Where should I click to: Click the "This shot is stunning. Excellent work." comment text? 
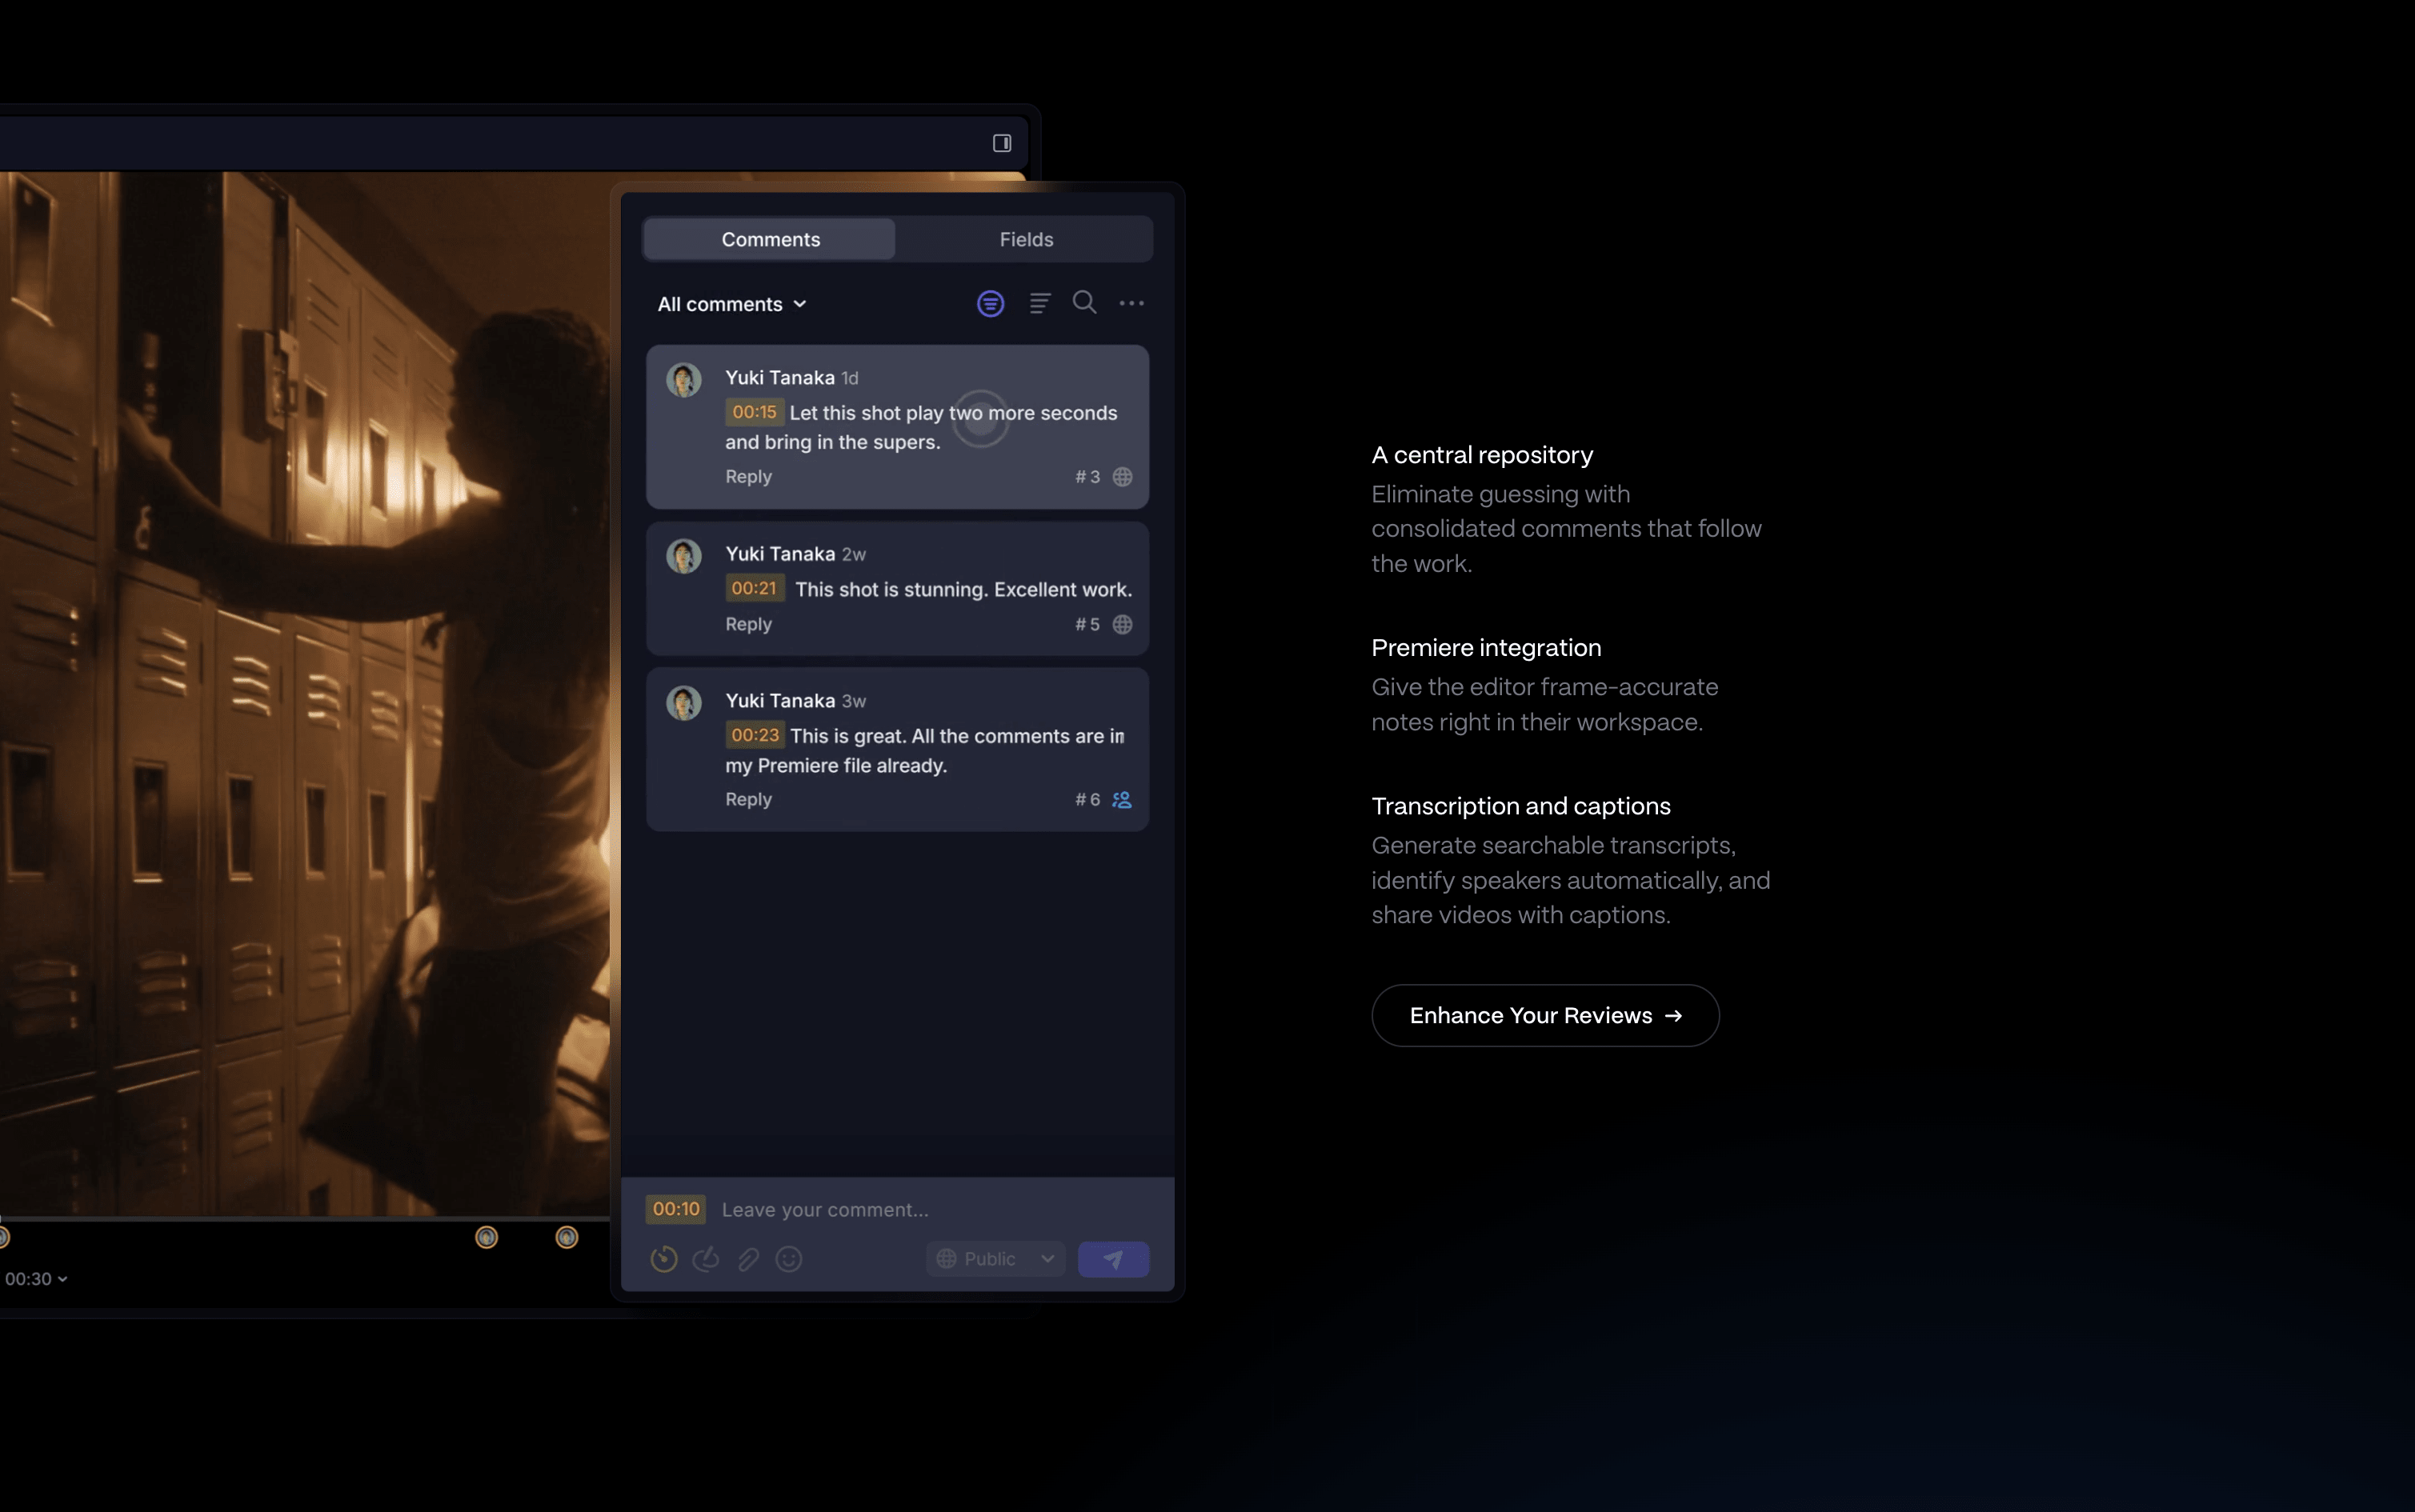point(963,590)
